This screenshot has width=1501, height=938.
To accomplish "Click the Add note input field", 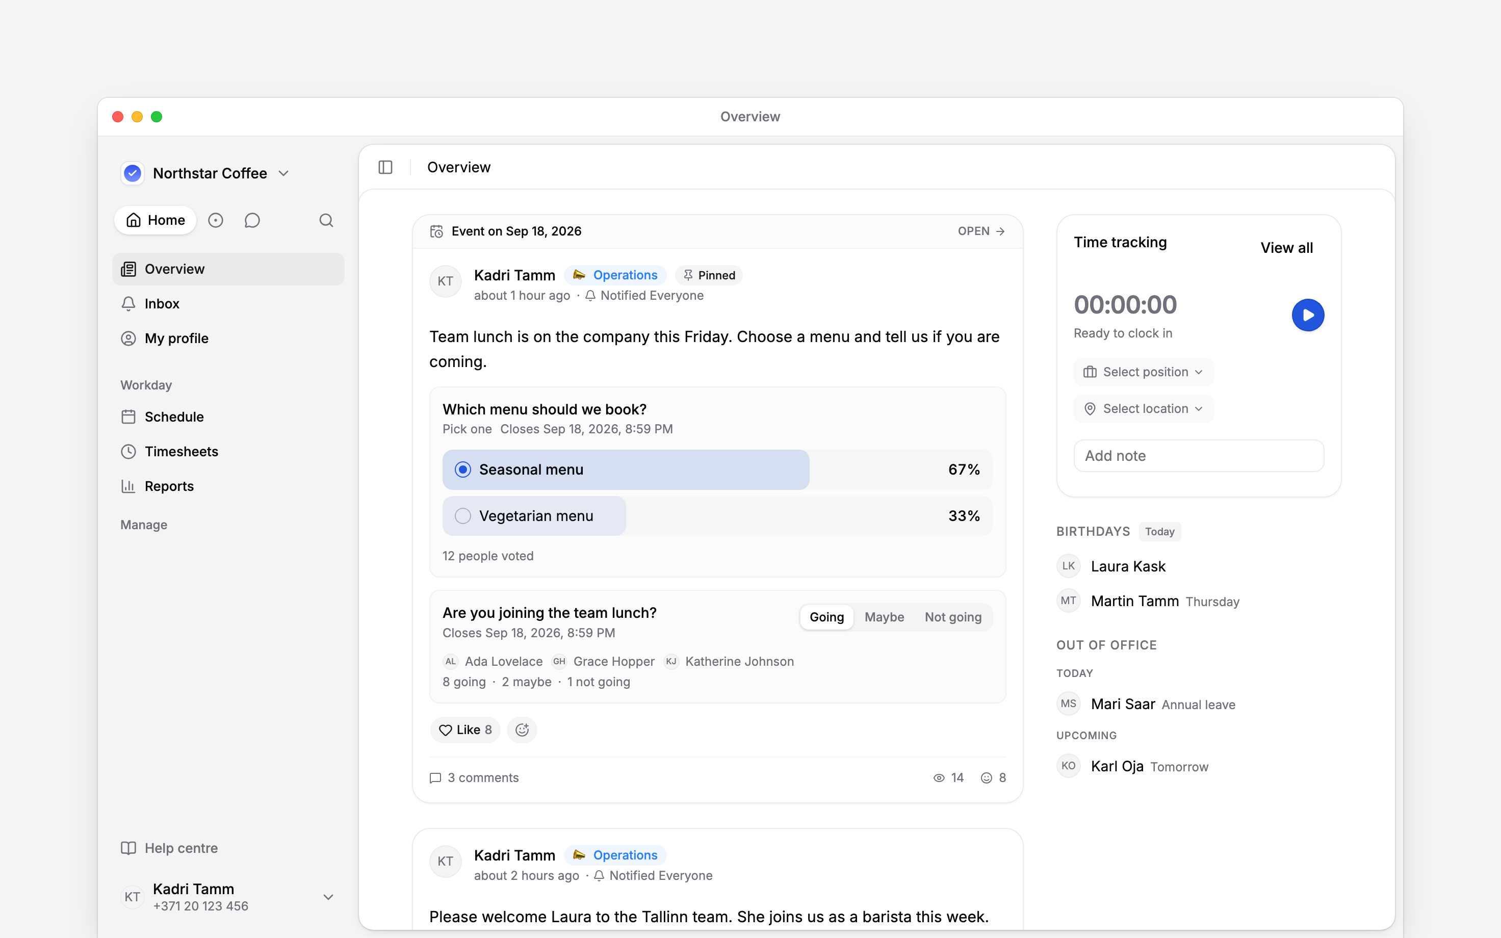I will click(x=1198, y=456).
